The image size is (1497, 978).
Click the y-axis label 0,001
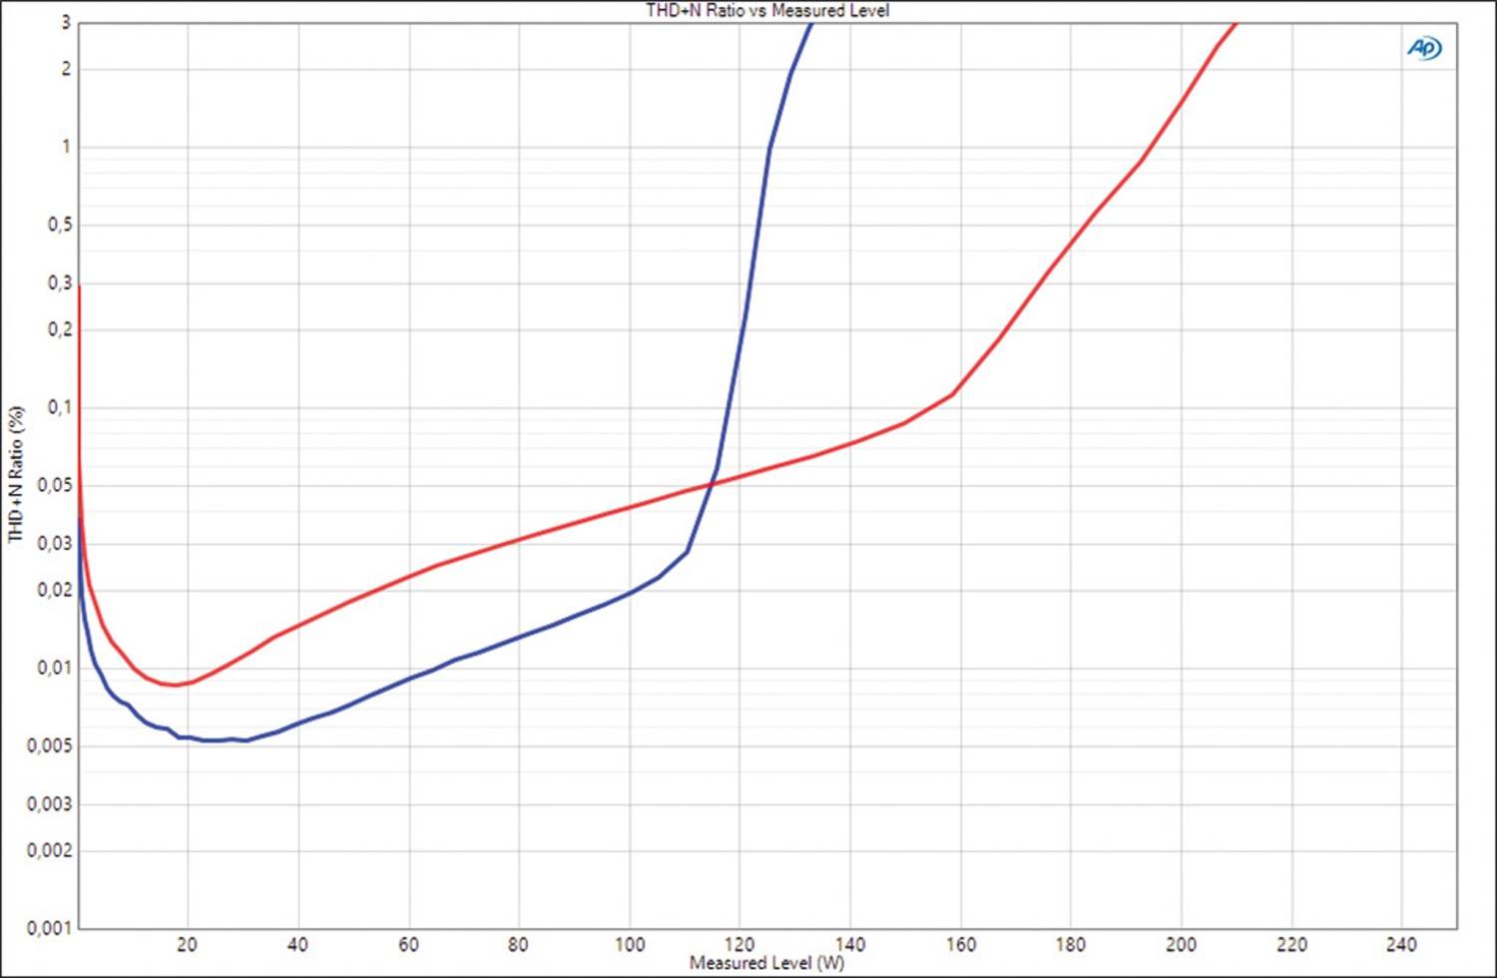50,928
